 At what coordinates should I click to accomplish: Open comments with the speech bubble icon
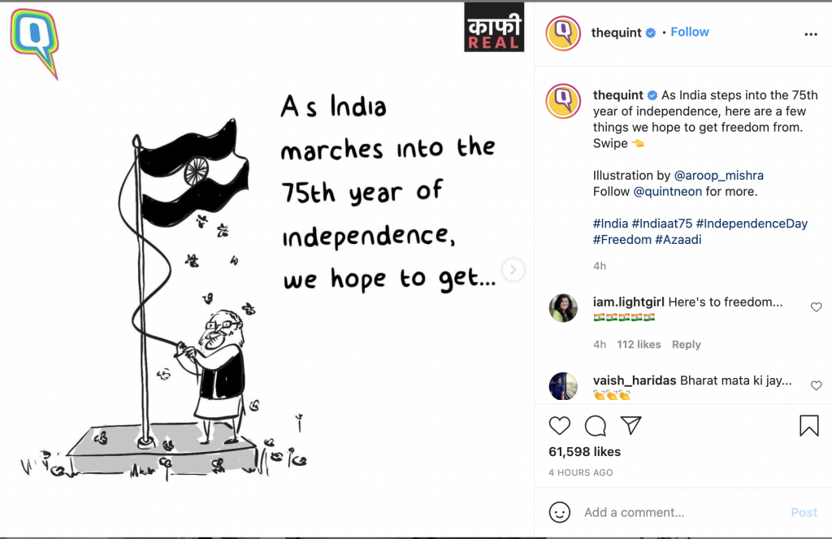pos(596,425)
